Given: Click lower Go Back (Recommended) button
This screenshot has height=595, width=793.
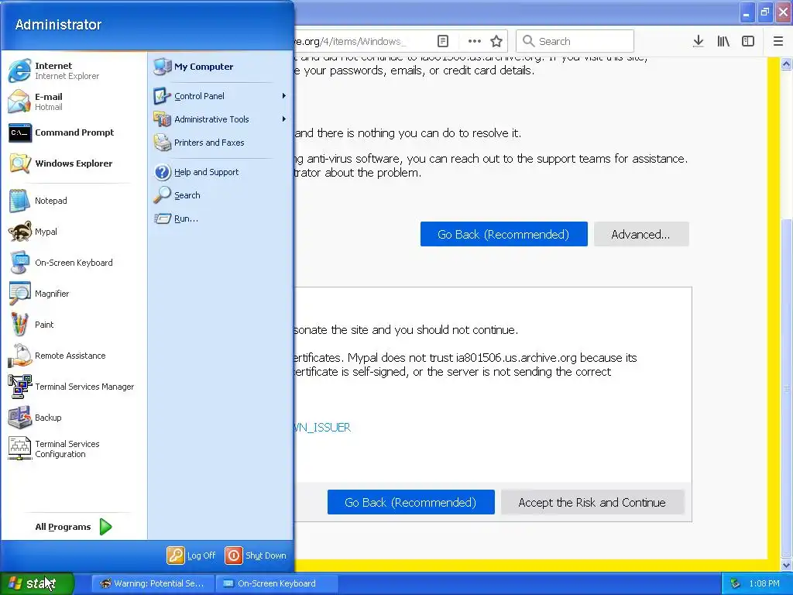Looking at the screenshot, I should click(410, 502).
